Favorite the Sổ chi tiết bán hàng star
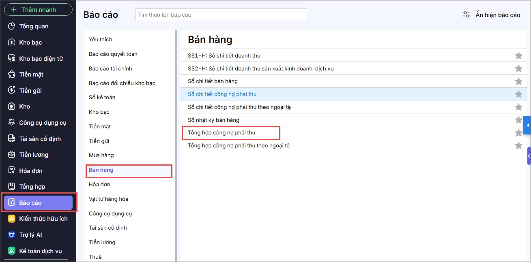The image size is (531, 262). (x=518, y=81)
